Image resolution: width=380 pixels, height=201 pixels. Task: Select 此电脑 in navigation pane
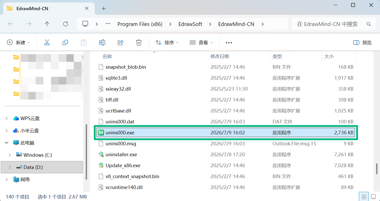click(x=27, y=143)
